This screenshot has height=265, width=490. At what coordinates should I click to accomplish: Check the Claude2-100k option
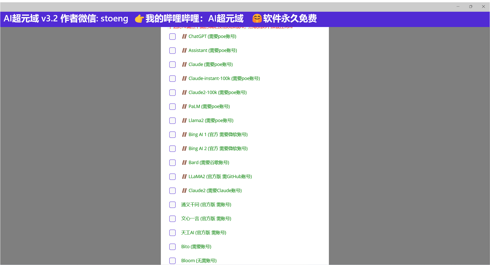pos(173,92)
